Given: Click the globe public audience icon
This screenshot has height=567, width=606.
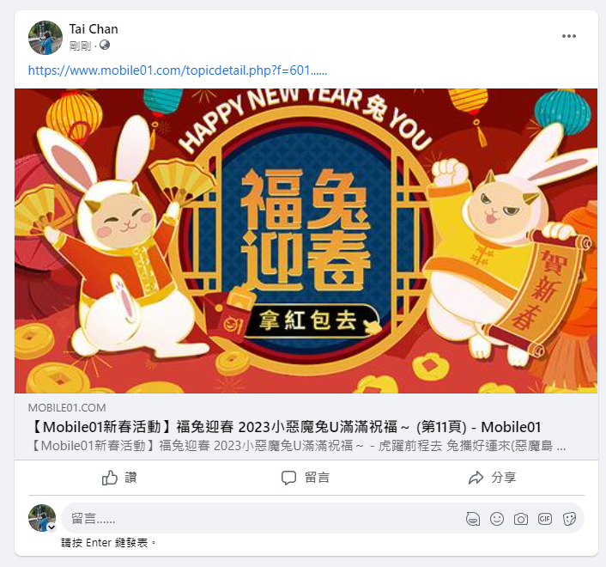Looking at the screenshot, I should [105, 46].
